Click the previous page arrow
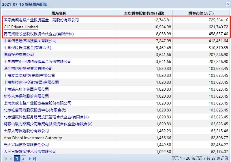The image size is (231, 162). pyautogui.click(x=11, y=158)
